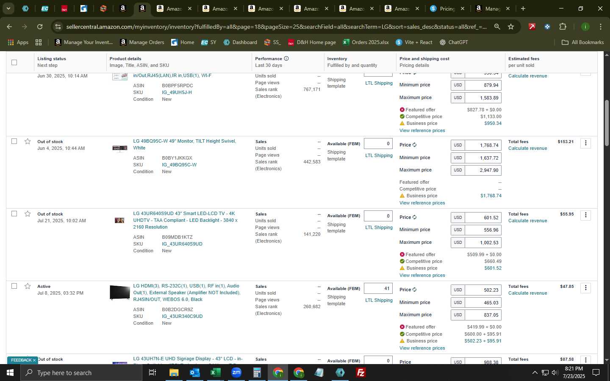The image size is (610, 381).
Task: Star the IG_43UR340C9UD active listing
Action: (x=28, y=286)
